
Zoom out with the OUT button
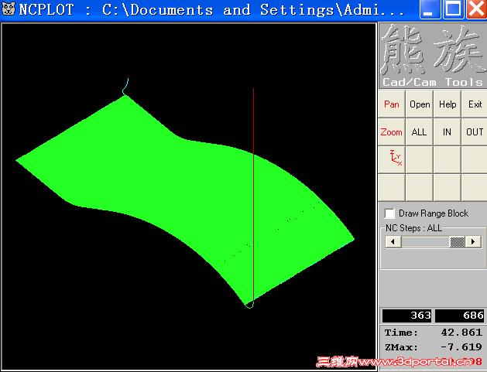coord(475,132)
